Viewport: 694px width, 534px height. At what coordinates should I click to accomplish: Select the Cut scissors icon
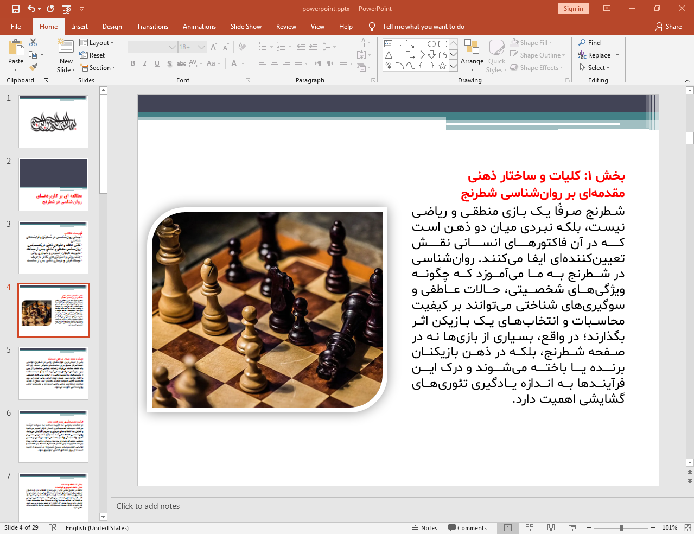pyautogui.click(x=33, y=42)
